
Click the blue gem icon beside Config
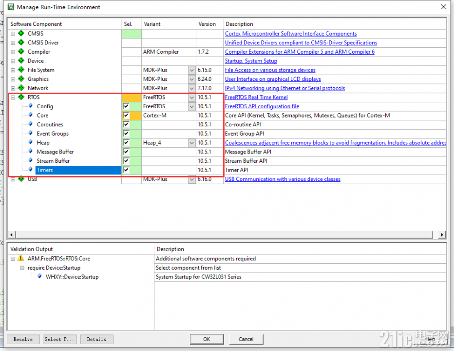(x=30, y=106)
